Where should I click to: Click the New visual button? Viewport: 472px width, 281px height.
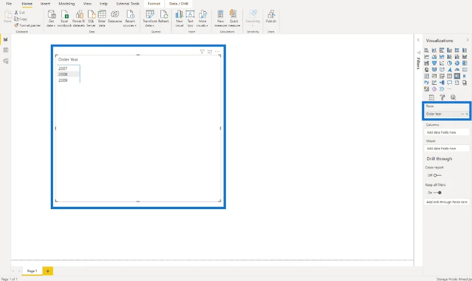[179, 18]
